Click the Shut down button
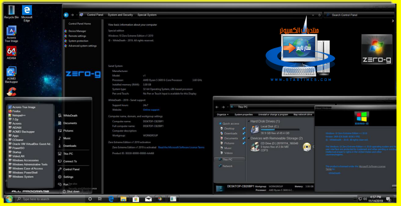 pyautogui.click(x=71, y=191)
